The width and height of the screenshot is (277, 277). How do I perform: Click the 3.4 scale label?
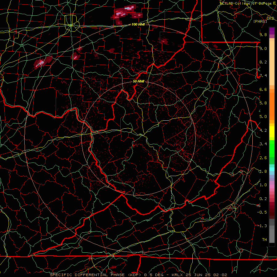coord(263,144)
